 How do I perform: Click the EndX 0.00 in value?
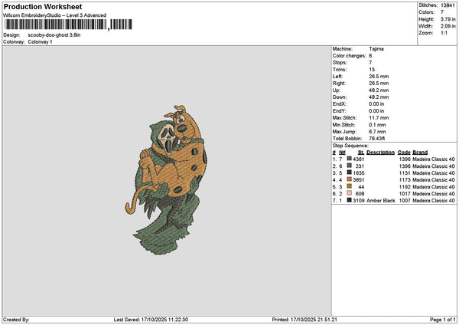click(x=376, y=103)
